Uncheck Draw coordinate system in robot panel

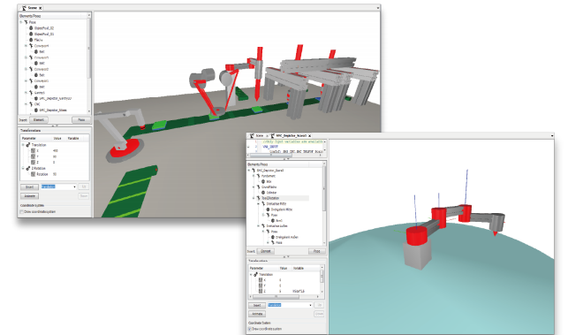250,329
